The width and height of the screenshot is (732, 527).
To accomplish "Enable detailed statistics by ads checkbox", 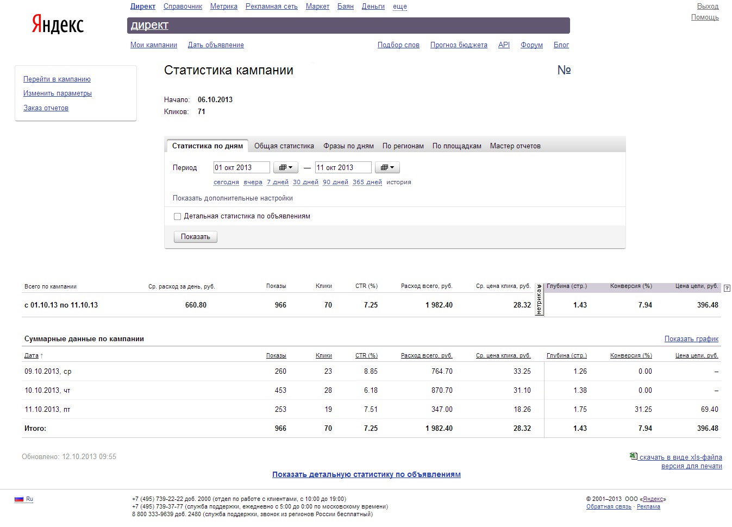I will point(177,216).
